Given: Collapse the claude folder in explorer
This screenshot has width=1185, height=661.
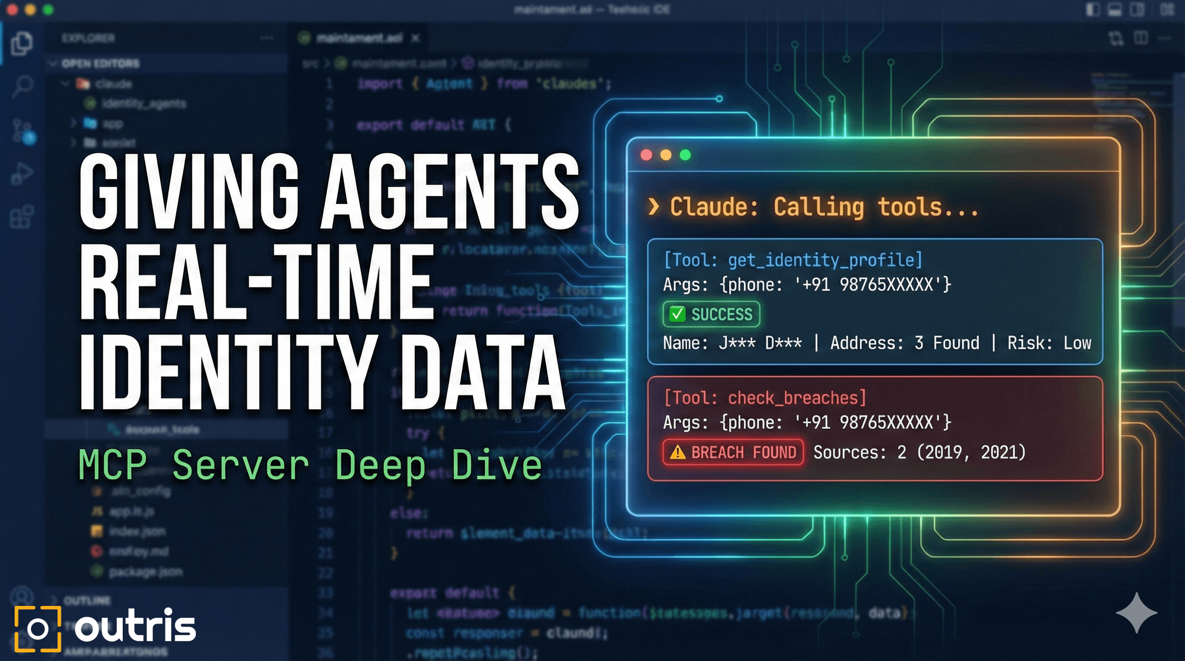Looking at the screenshot, I should (66, 83).
